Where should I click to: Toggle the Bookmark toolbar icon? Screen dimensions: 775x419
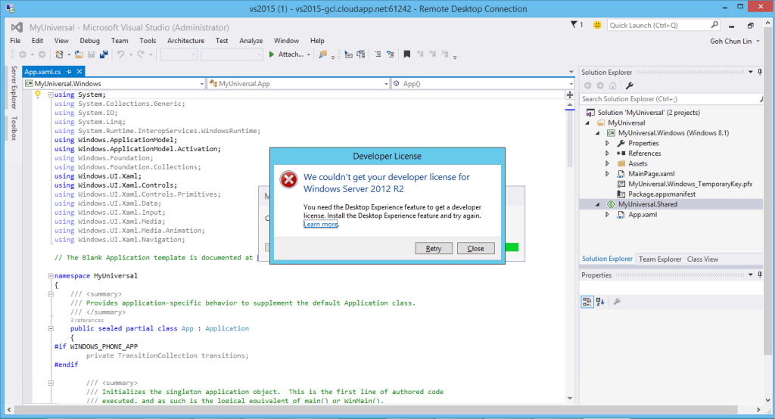tap(406, 54)
